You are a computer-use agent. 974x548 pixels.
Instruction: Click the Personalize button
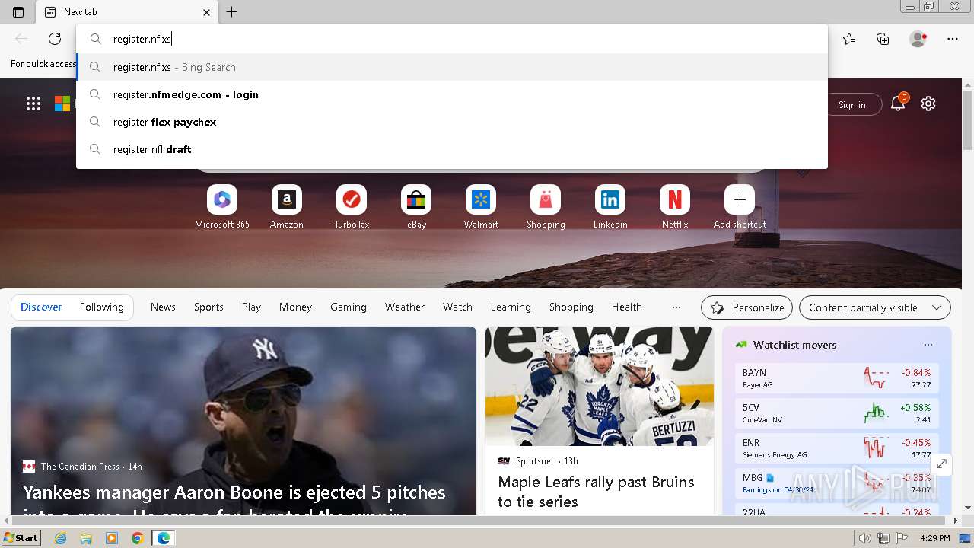coord(746,307)
